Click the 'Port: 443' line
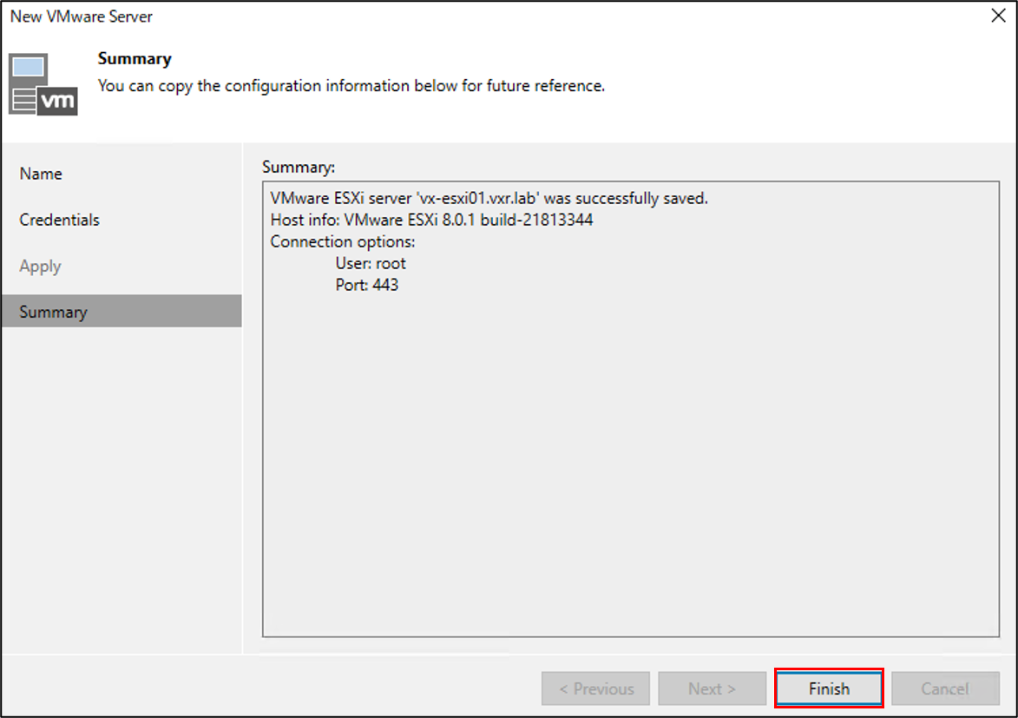The height and width of the screenshot is (718, 1018). click(367, 285)
